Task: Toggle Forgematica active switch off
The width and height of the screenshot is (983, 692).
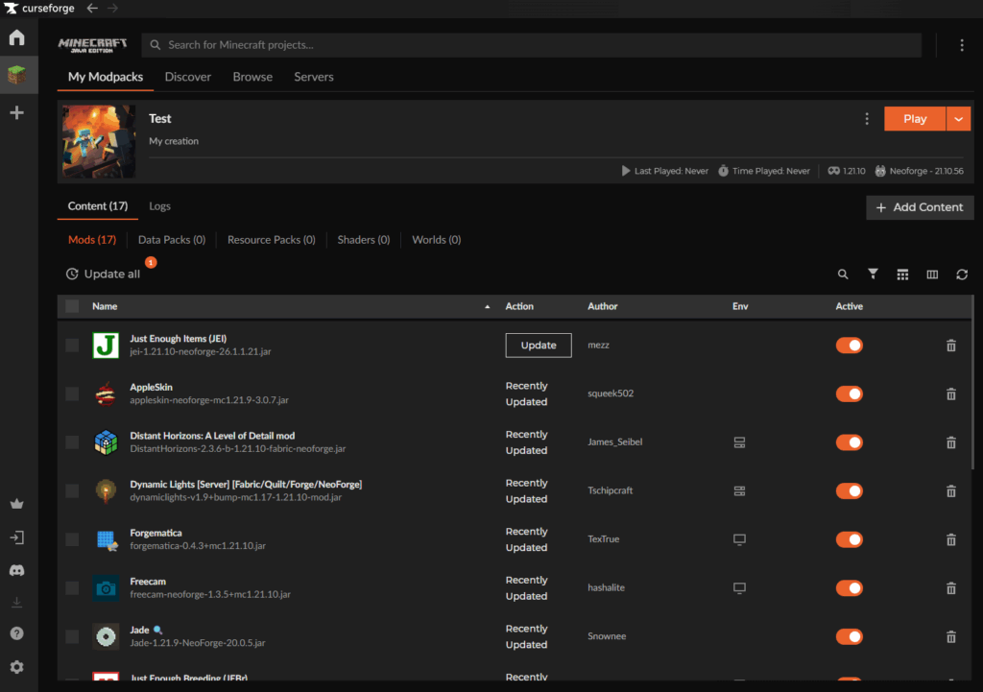Action: (x=849, y=539)
